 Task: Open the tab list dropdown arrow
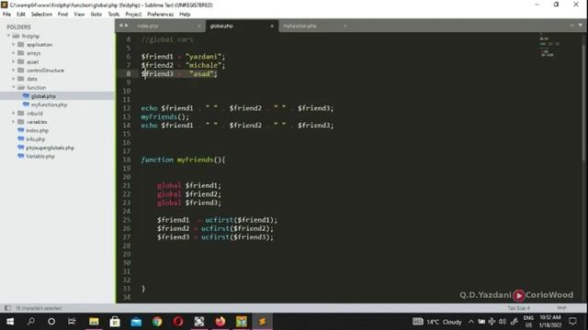[580, 26]
